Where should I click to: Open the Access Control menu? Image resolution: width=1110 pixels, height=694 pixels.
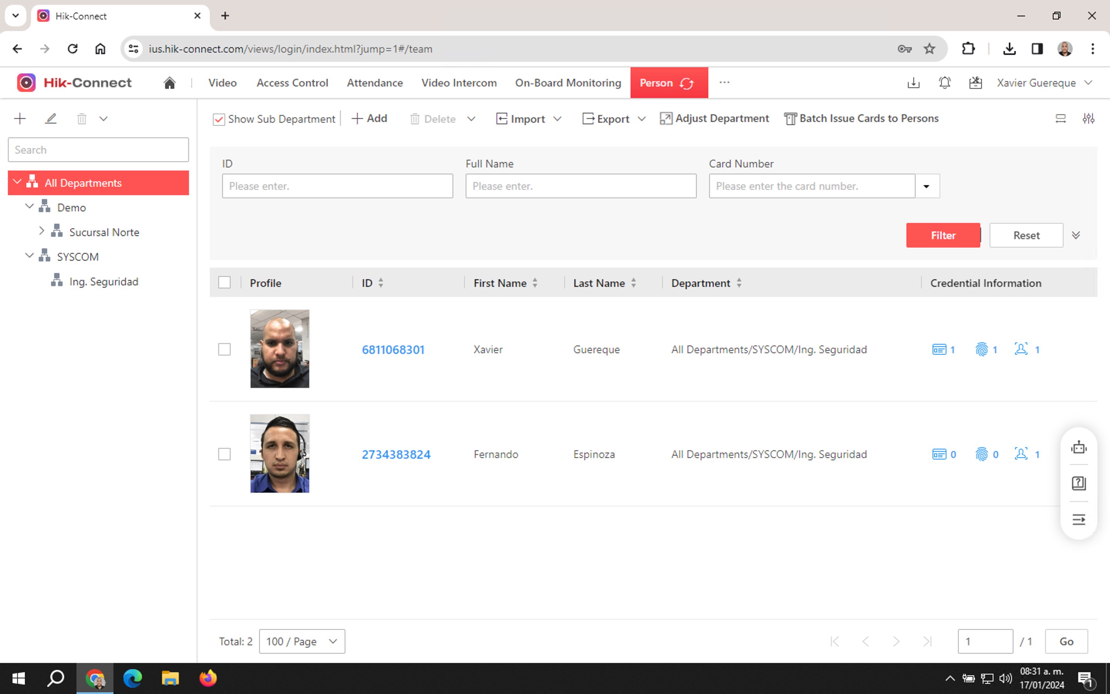[292, 83]
